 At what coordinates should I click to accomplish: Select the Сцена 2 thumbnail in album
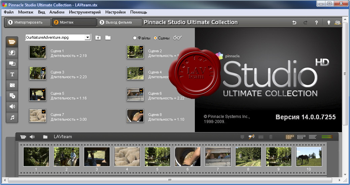tap(135, 52)
